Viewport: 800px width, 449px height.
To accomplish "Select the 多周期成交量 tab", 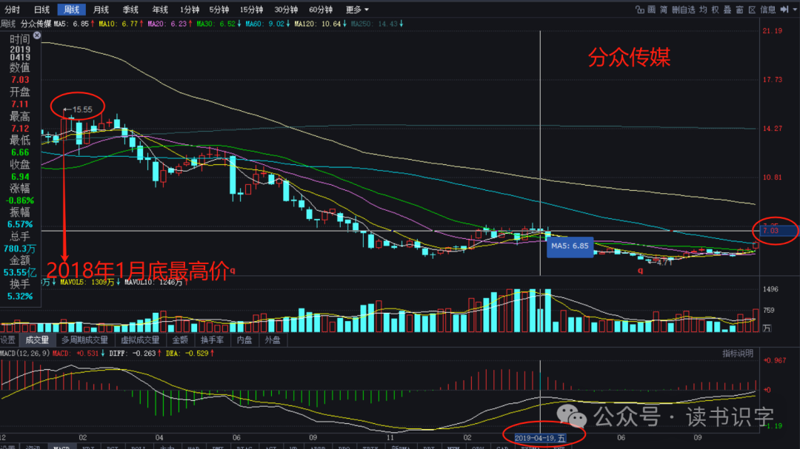I will point(84,340).
